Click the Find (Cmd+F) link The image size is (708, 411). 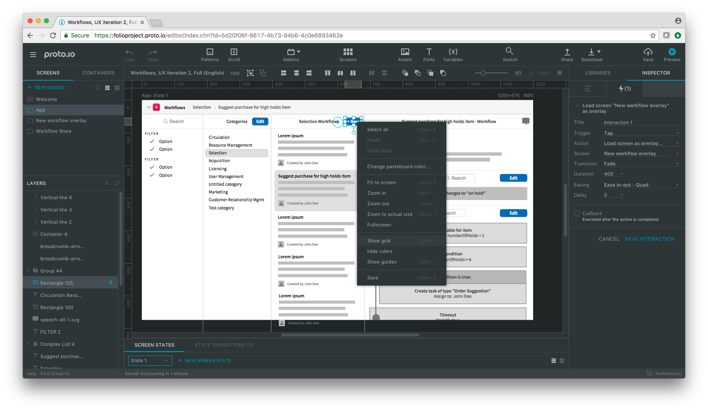click(x=55, y=374)
